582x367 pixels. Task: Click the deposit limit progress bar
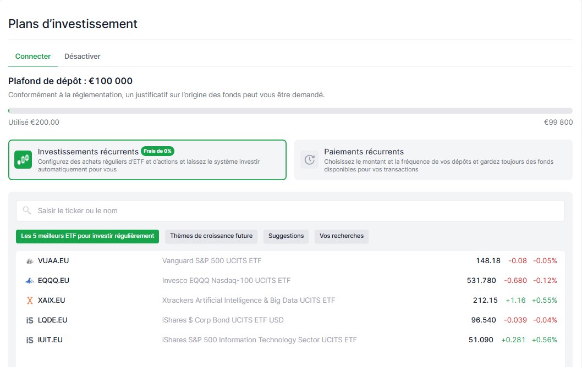point(290,111)
